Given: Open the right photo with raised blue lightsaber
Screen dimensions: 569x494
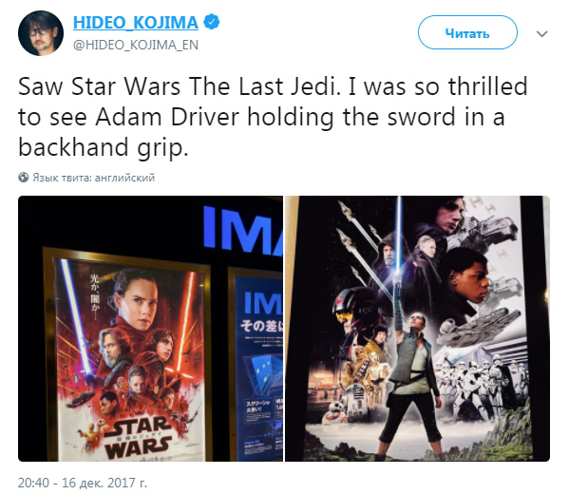Looking at the screenshot, I should (417, 329).
